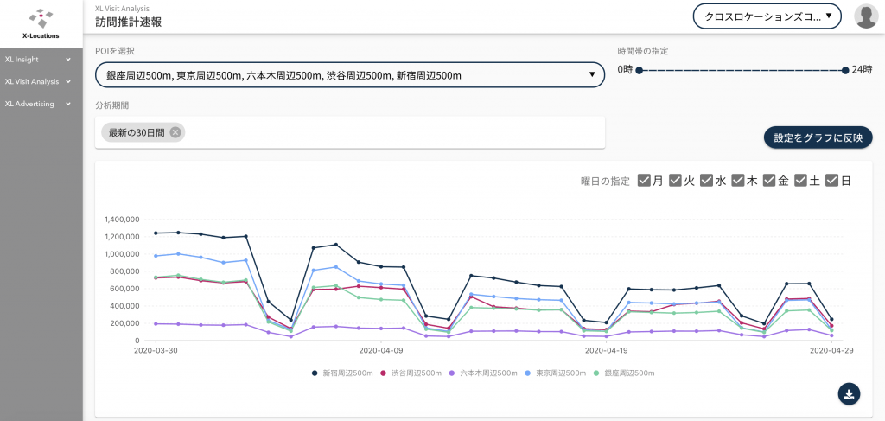Toggle the 銀座周辺500m legend marker
This screenshot has width=885, height=421.
(x=596, y=373)
